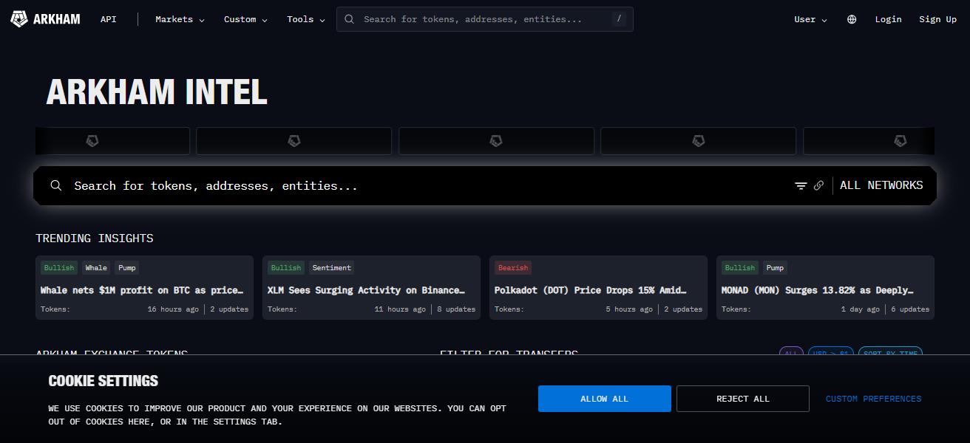Select ALL NETWORKS network selector
The width and height of the screenshot is (970, 443).
(x=881, y=186)
